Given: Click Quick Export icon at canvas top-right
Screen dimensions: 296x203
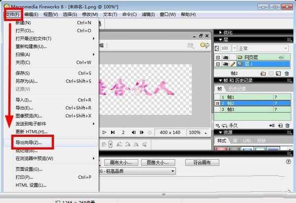Looking at the screenshot, I should point(204,45).
